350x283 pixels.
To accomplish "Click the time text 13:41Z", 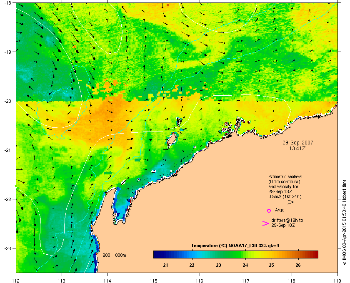I will [x=297, y=148].
